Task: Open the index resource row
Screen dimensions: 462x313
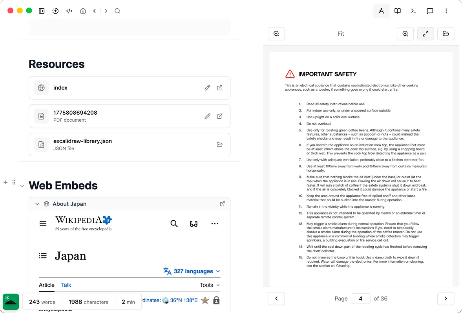Action: point(130,88)
